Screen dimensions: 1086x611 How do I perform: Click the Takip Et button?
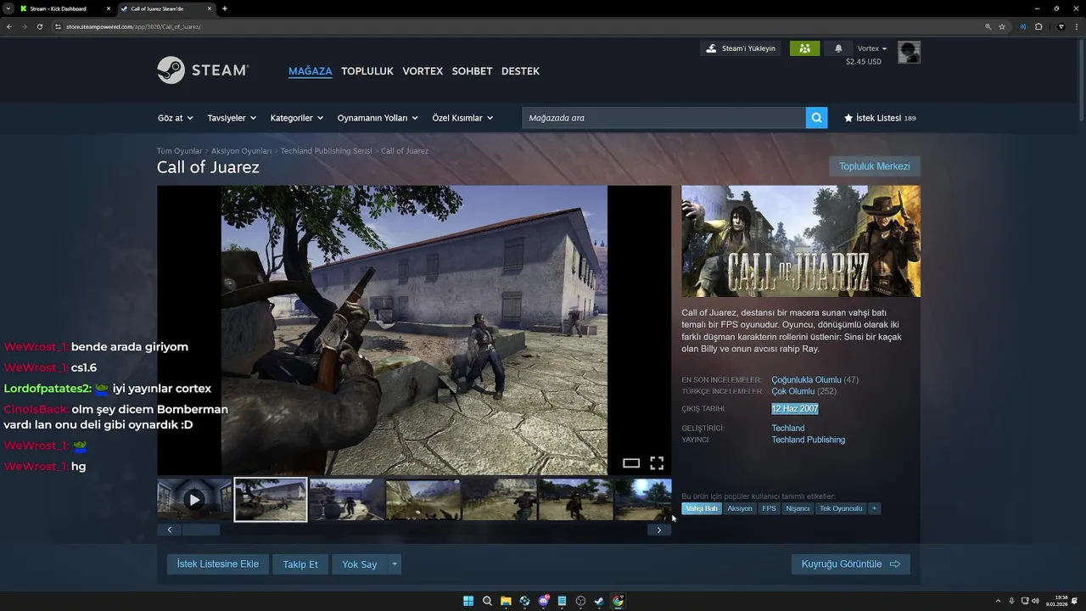(300, 564)
